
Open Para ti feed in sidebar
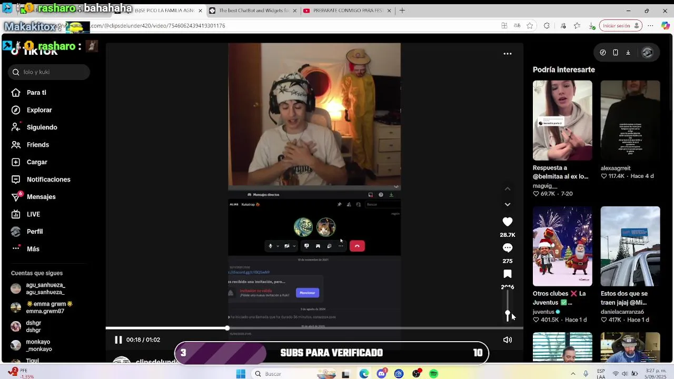[x=36, y=93]
